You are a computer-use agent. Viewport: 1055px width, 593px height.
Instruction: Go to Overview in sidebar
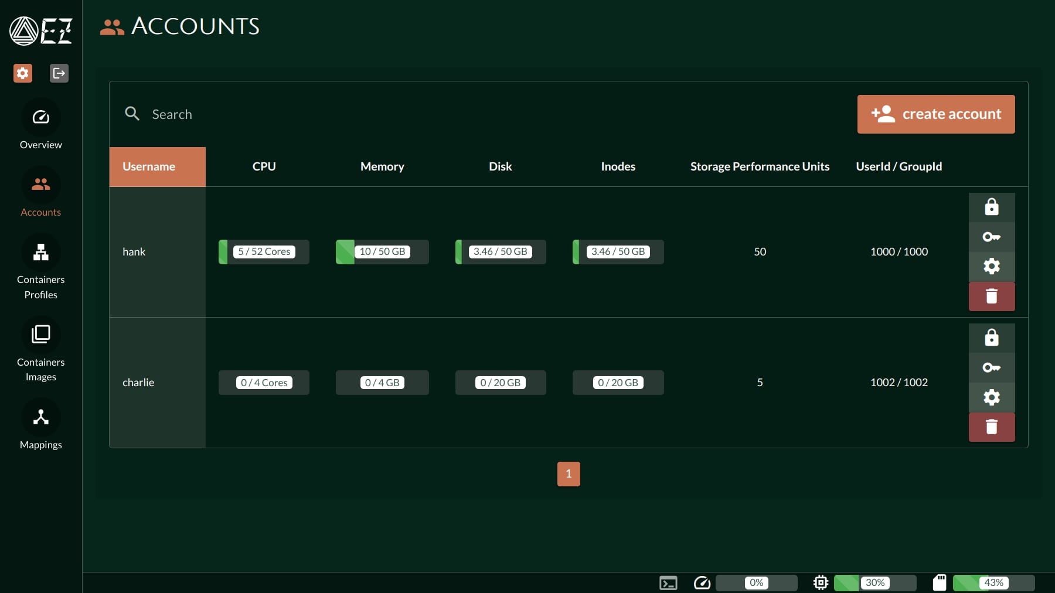click(x=40, y=125)
